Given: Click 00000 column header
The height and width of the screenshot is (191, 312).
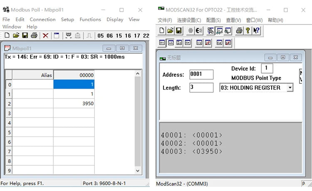Looking at the screenshot, I should (x=74, y=75).
